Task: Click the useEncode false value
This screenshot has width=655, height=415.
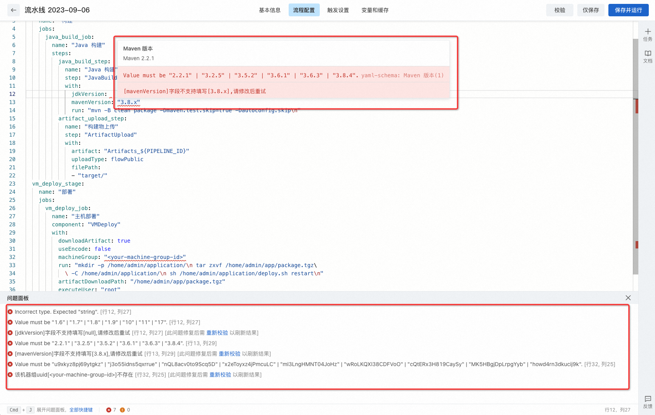Action: pos(103,249)
